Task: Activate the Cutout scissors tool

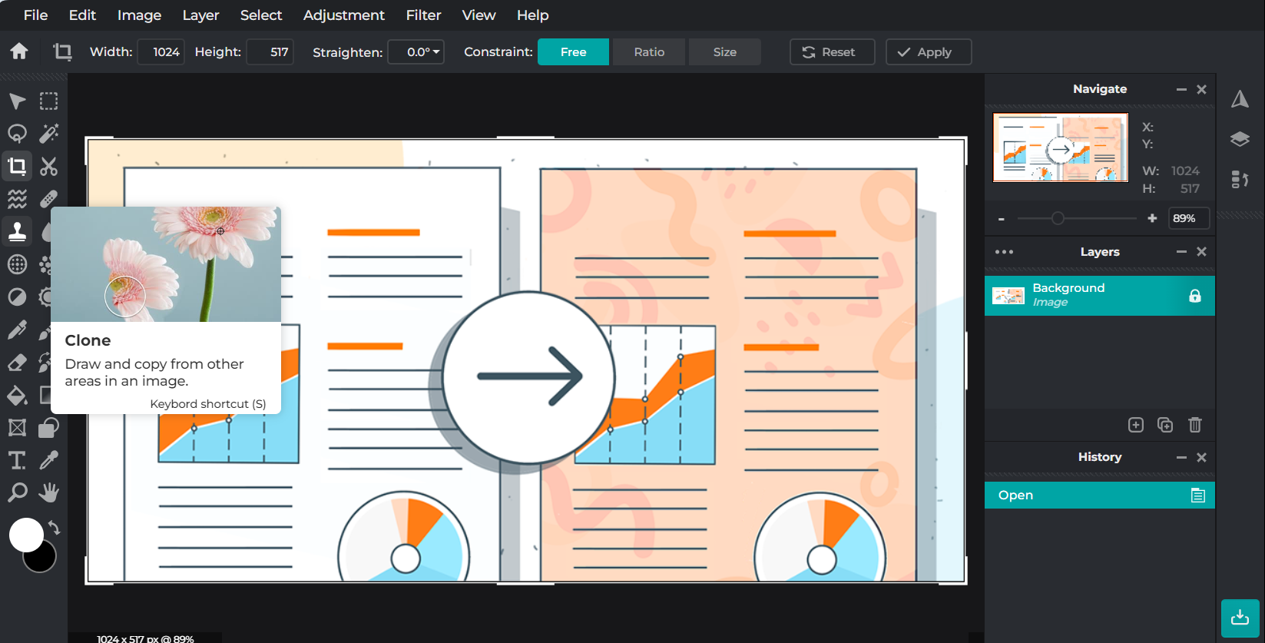Action: [49, 167]
